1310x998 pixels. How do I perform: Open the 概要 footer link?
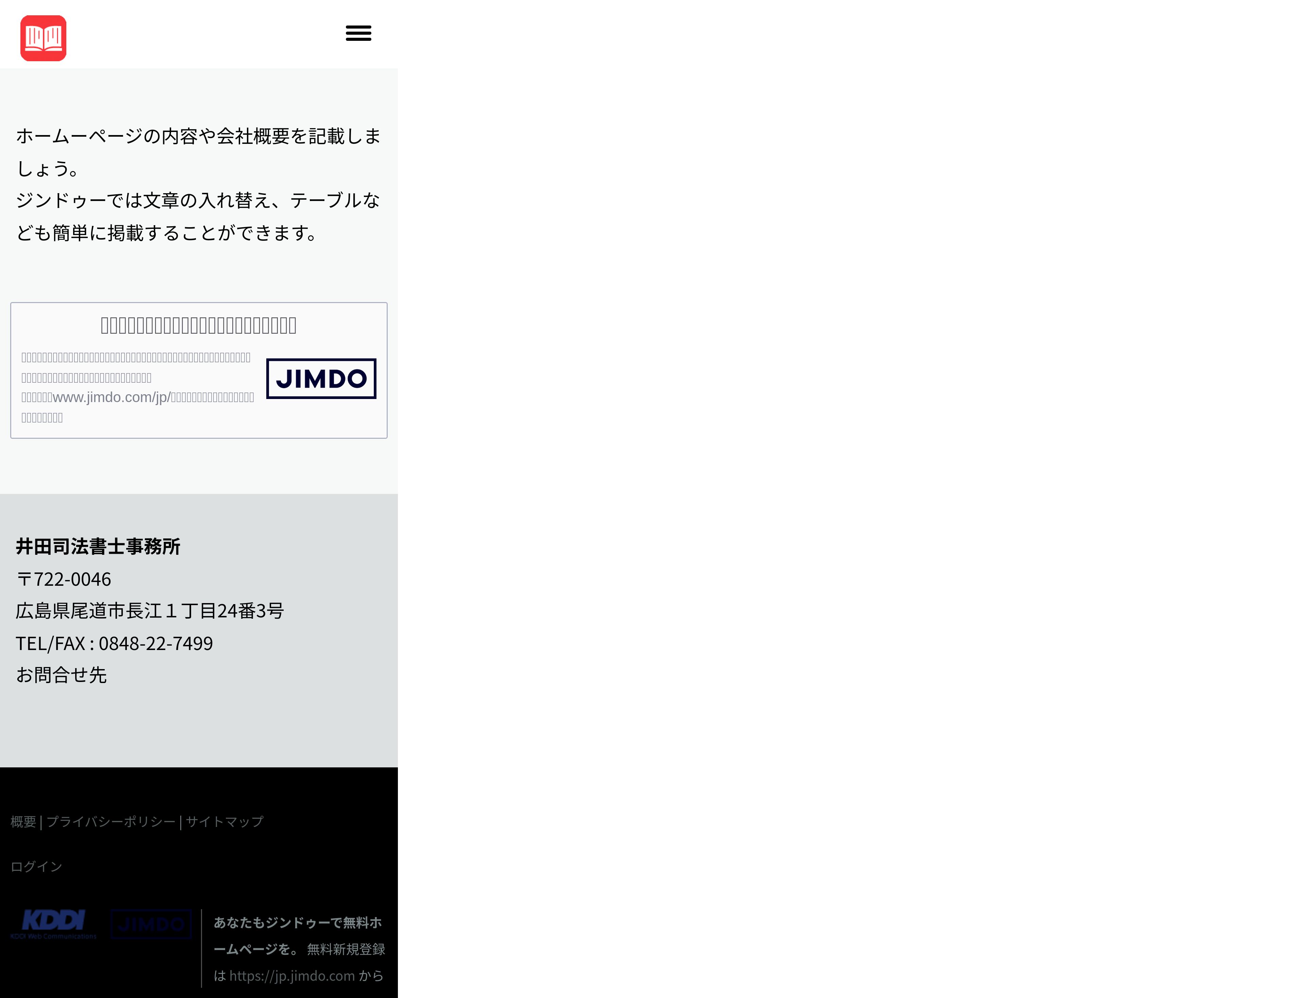pos(23,821)
